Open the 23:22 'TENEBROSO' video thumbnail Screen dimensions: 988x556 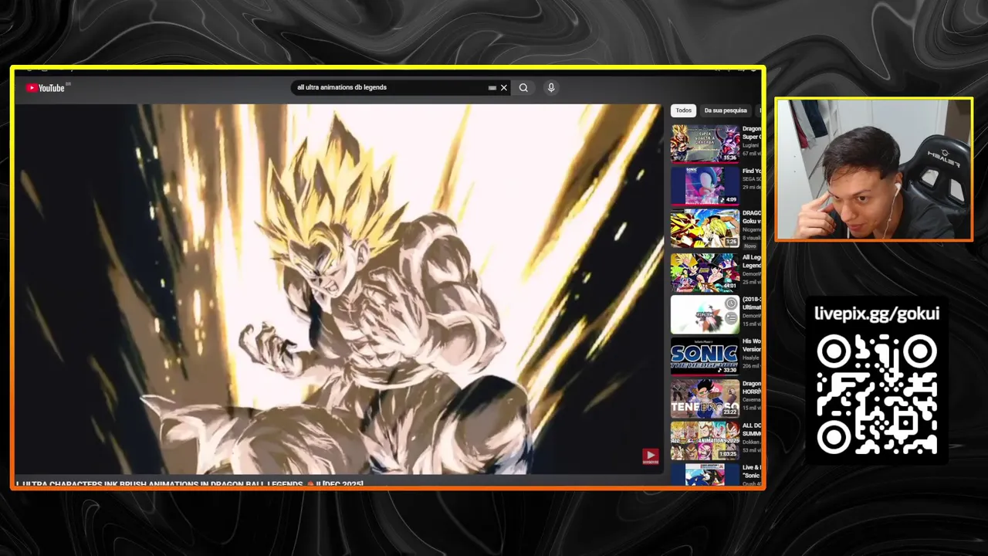pyautogui.click(x=705, y=398)
